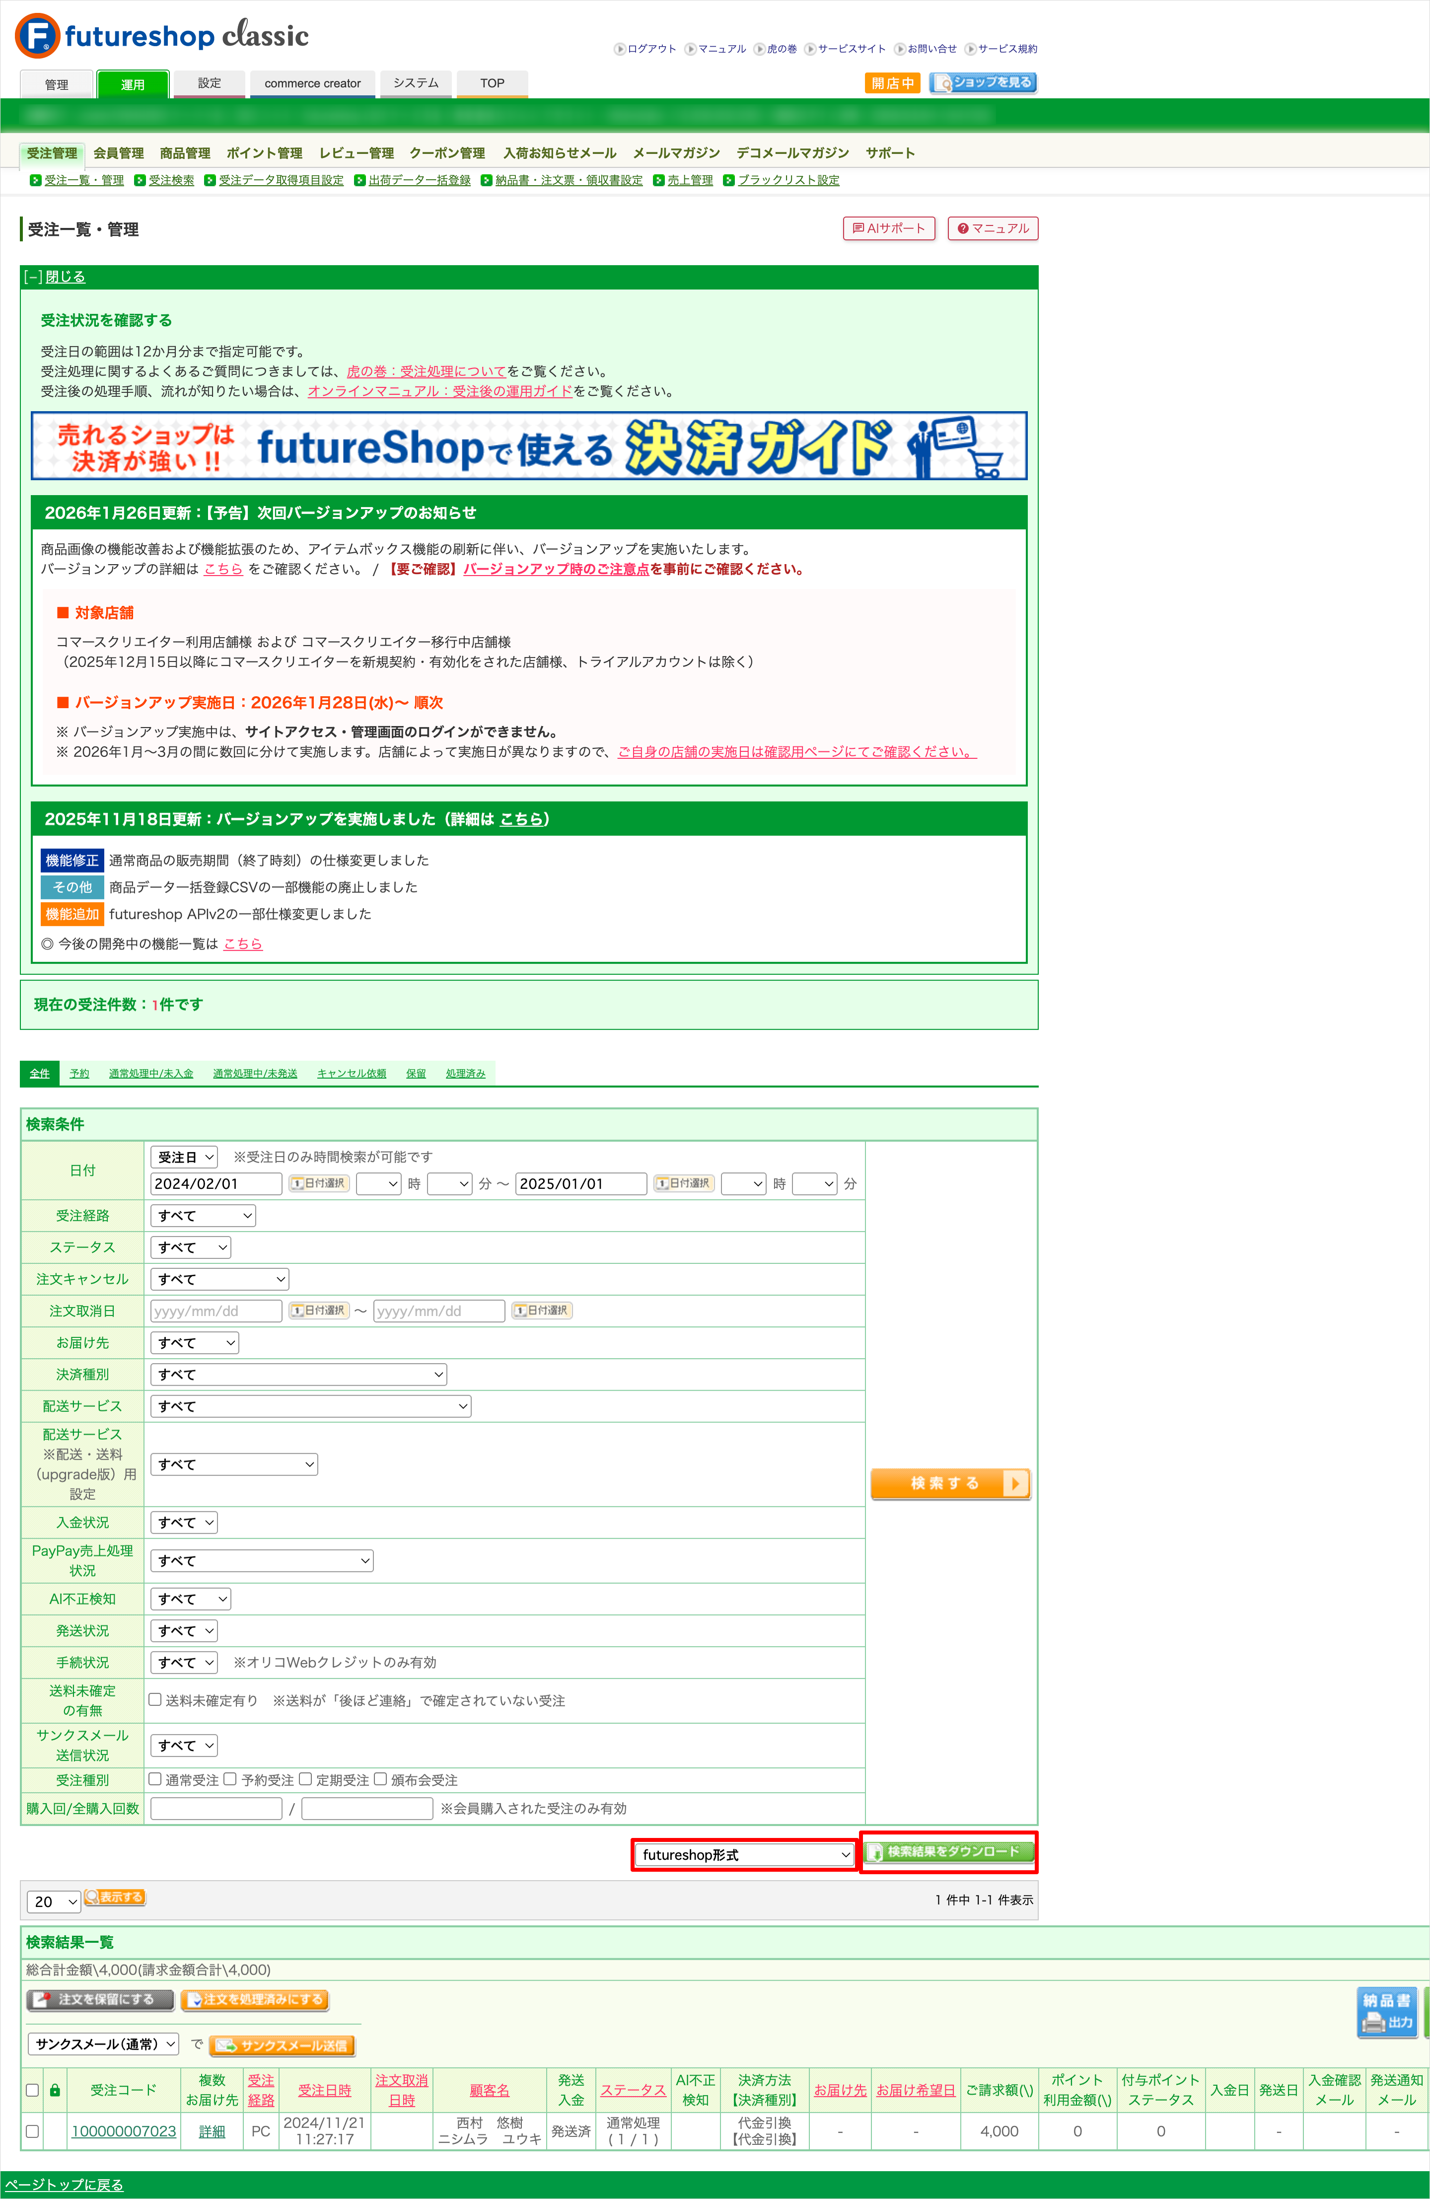Open the クーポン管理 menu item
Image resolution: width=1430 pixels, height=2199 pixels.
[x=447, y=153]
